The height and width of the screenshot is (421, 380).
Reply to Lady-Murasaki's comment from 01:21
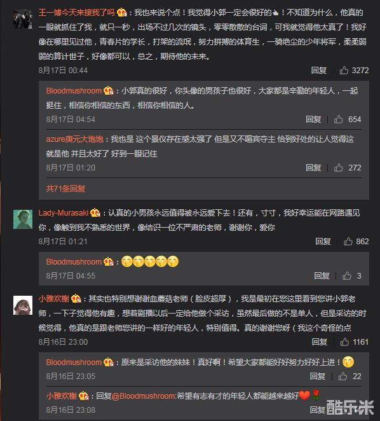(323, 241)
